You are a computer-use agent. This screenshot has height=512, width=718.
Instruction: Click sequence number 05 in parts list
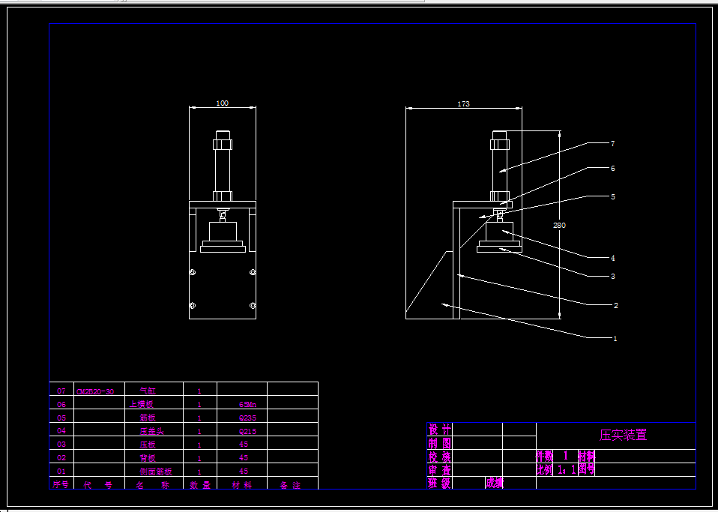coord(61,418)
